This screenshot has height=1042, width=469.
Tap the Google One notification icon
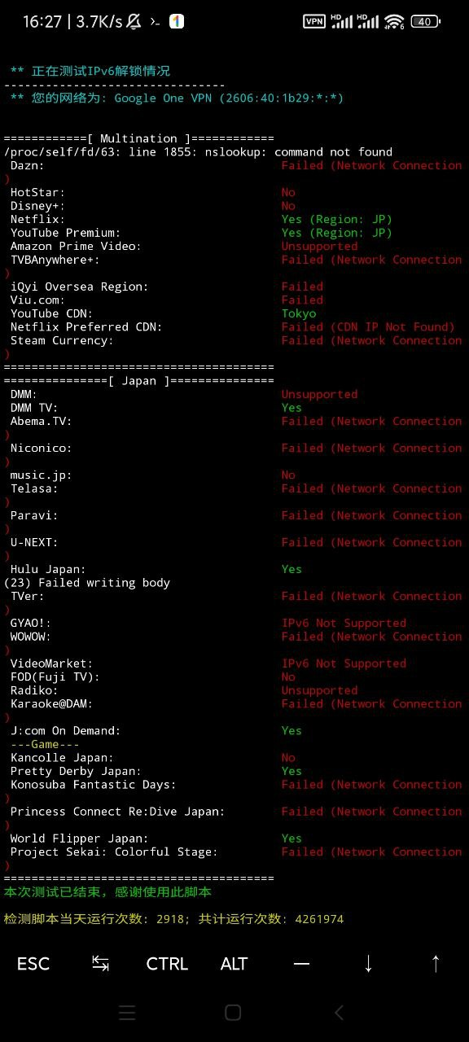(x=177, y=22)
